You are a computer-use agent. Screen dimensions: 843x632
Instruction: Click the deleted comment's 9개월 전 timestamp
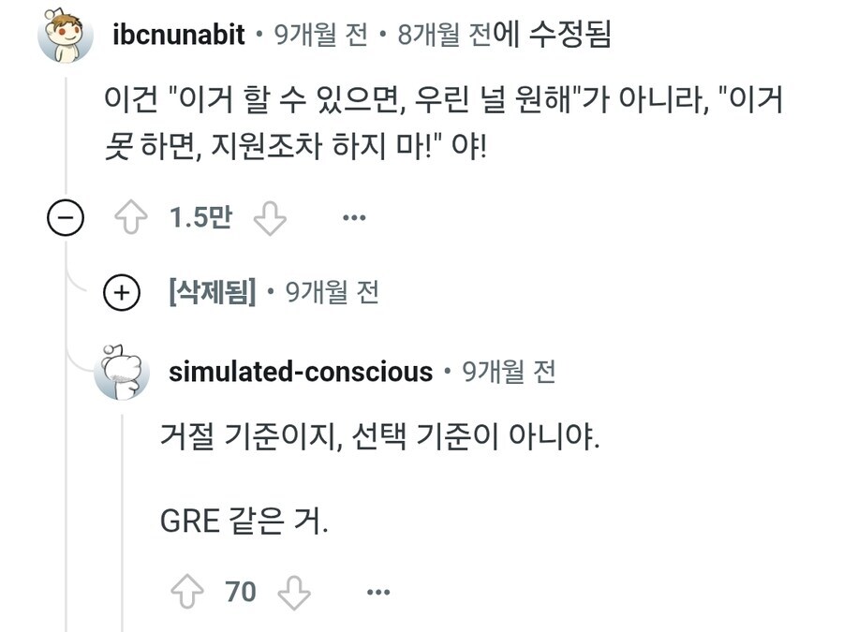coord(332,293)
